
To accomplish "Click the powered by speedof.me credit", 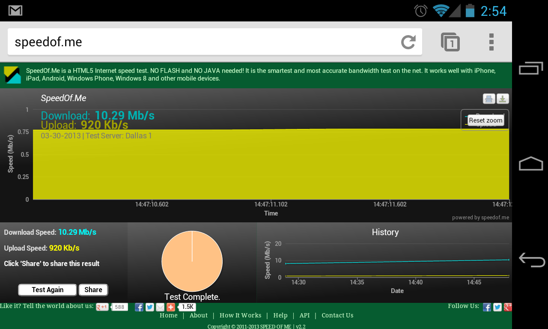I will (480, 218).
